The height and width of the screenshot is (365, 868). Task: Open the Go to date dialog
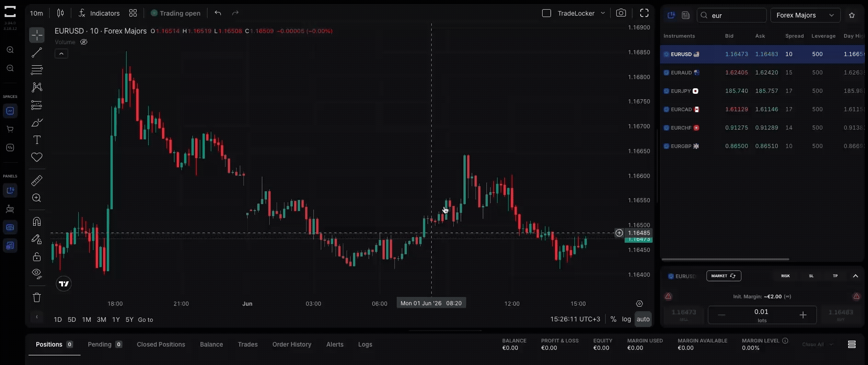(x=145, y=319)
